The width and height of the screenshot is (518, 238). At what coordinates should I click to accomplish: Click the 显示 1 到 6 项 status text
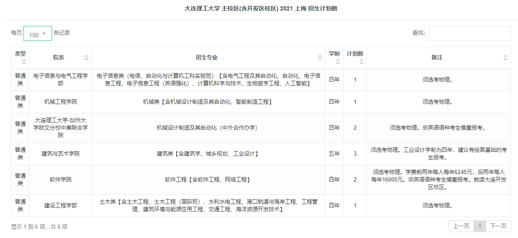(x=39, y=227)
